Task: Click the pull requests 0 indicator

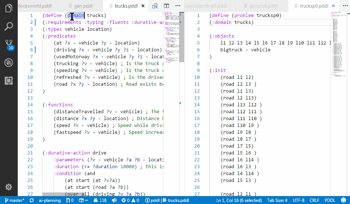Action: 70,200
